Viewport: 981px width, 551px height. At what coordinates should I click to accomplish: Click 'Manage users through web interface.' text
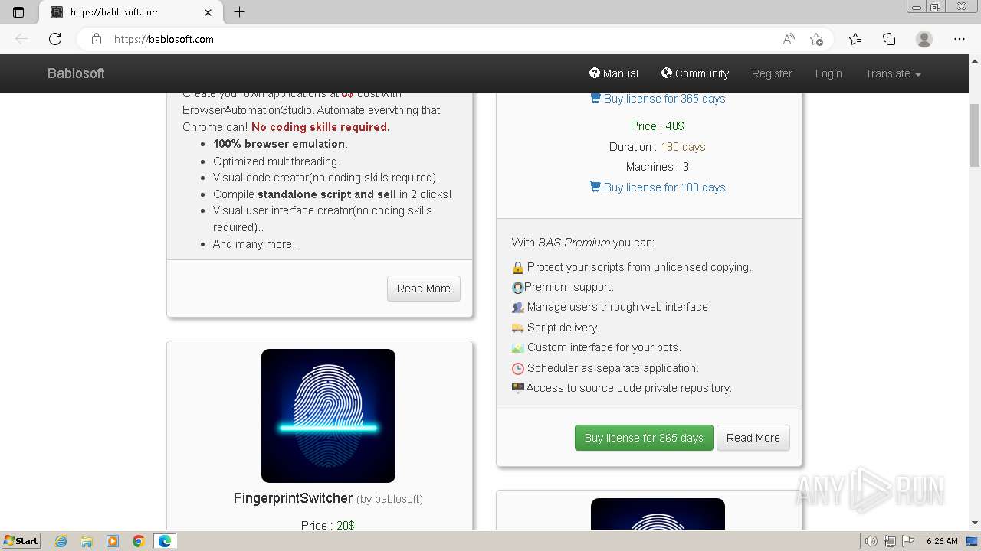[618, 307]
